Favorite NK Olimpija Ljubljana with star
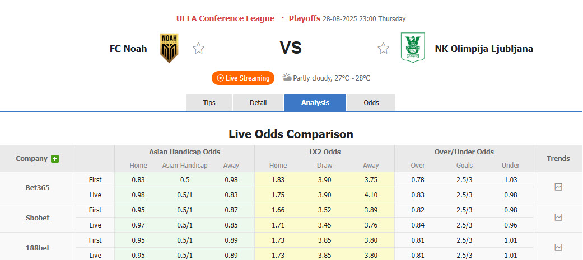 383,49
